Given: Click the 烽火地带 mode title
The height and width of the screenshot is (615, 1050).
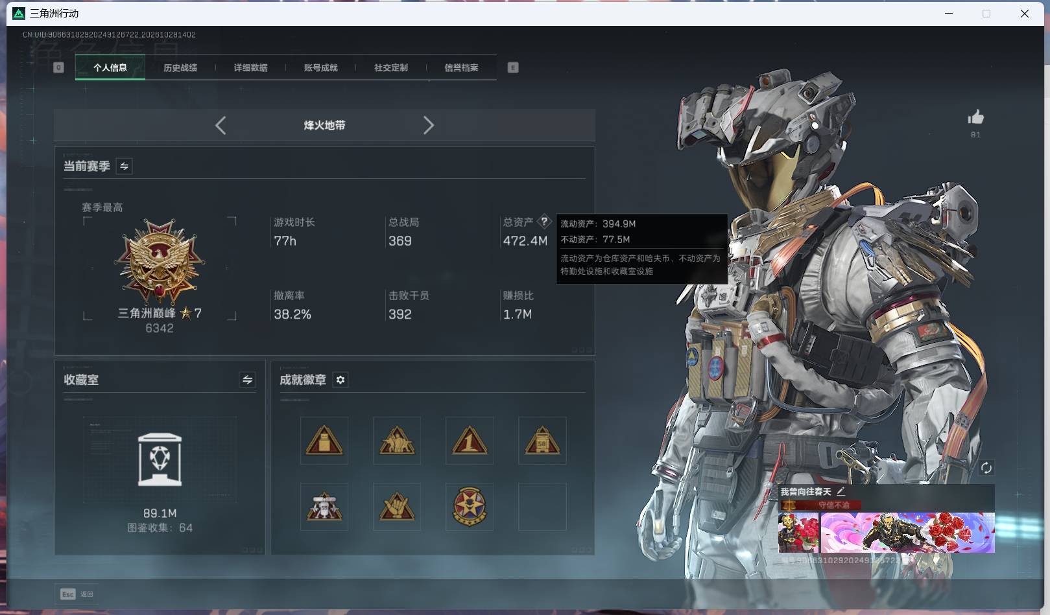Looking at the screenshot, I should 324,125.
